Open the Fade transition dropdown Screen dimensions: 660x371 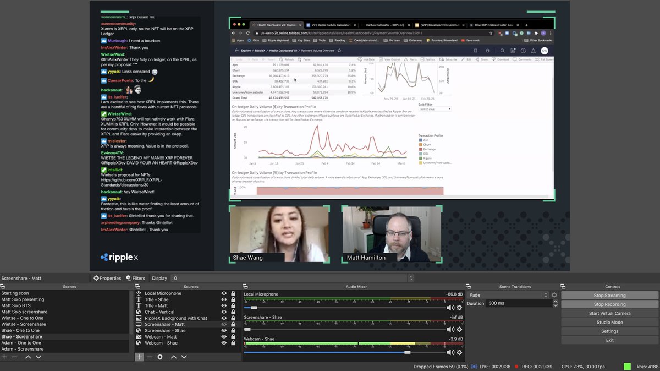508,295
